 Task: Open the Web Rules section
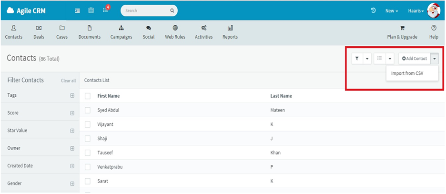point(175,32)
